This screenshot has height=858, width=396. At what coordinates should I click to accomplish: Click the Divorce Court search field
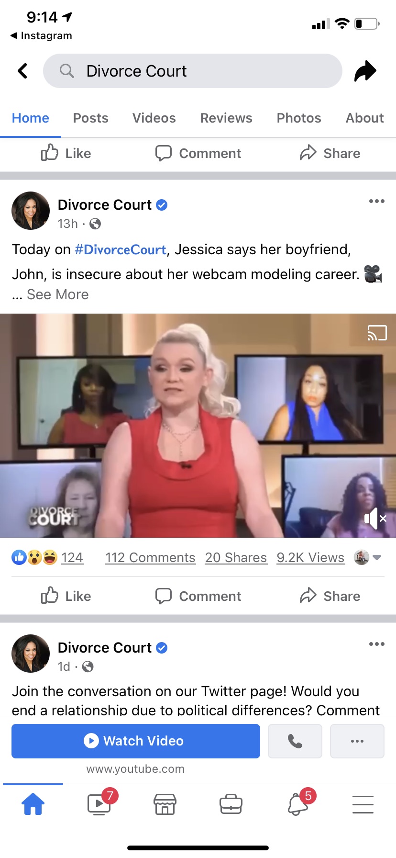click(193, 71)
